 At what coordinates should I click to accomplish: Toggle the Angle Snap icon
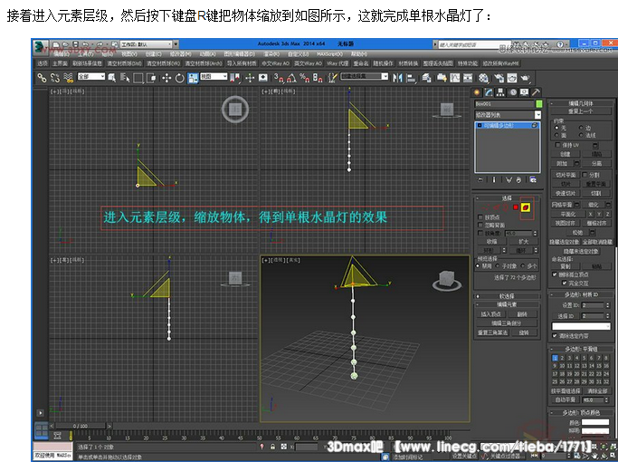(291, 78)
